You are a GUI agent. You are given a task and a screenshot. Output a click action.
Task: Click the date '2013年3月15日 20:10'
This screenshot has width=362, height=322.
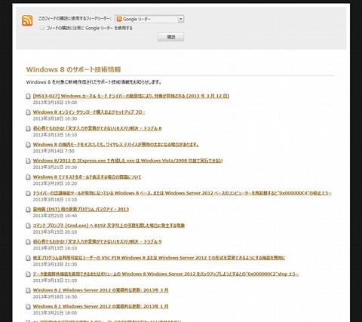click(x=55, y=232)
